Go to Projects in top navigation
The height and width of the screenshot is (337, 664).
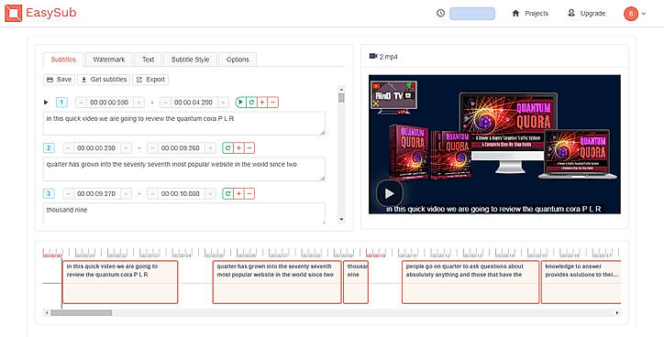[x=530, y=14]
